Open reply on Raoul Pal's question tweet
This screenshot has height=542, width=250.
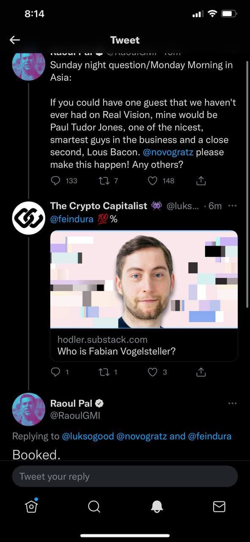tap(56, 181)
